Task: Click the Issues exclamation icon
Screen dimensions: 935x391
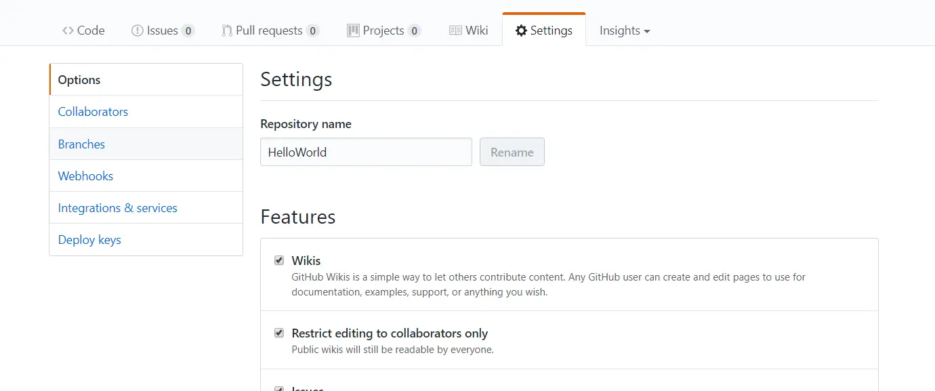Action: click(137, 30)
